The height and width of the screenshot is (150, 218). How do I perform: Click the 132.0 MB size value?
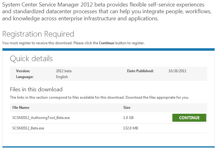click(x=130, y=128)
